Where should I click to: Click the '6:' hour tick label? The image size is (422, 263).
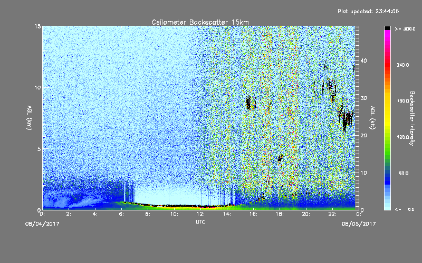[x=122, y=214]
